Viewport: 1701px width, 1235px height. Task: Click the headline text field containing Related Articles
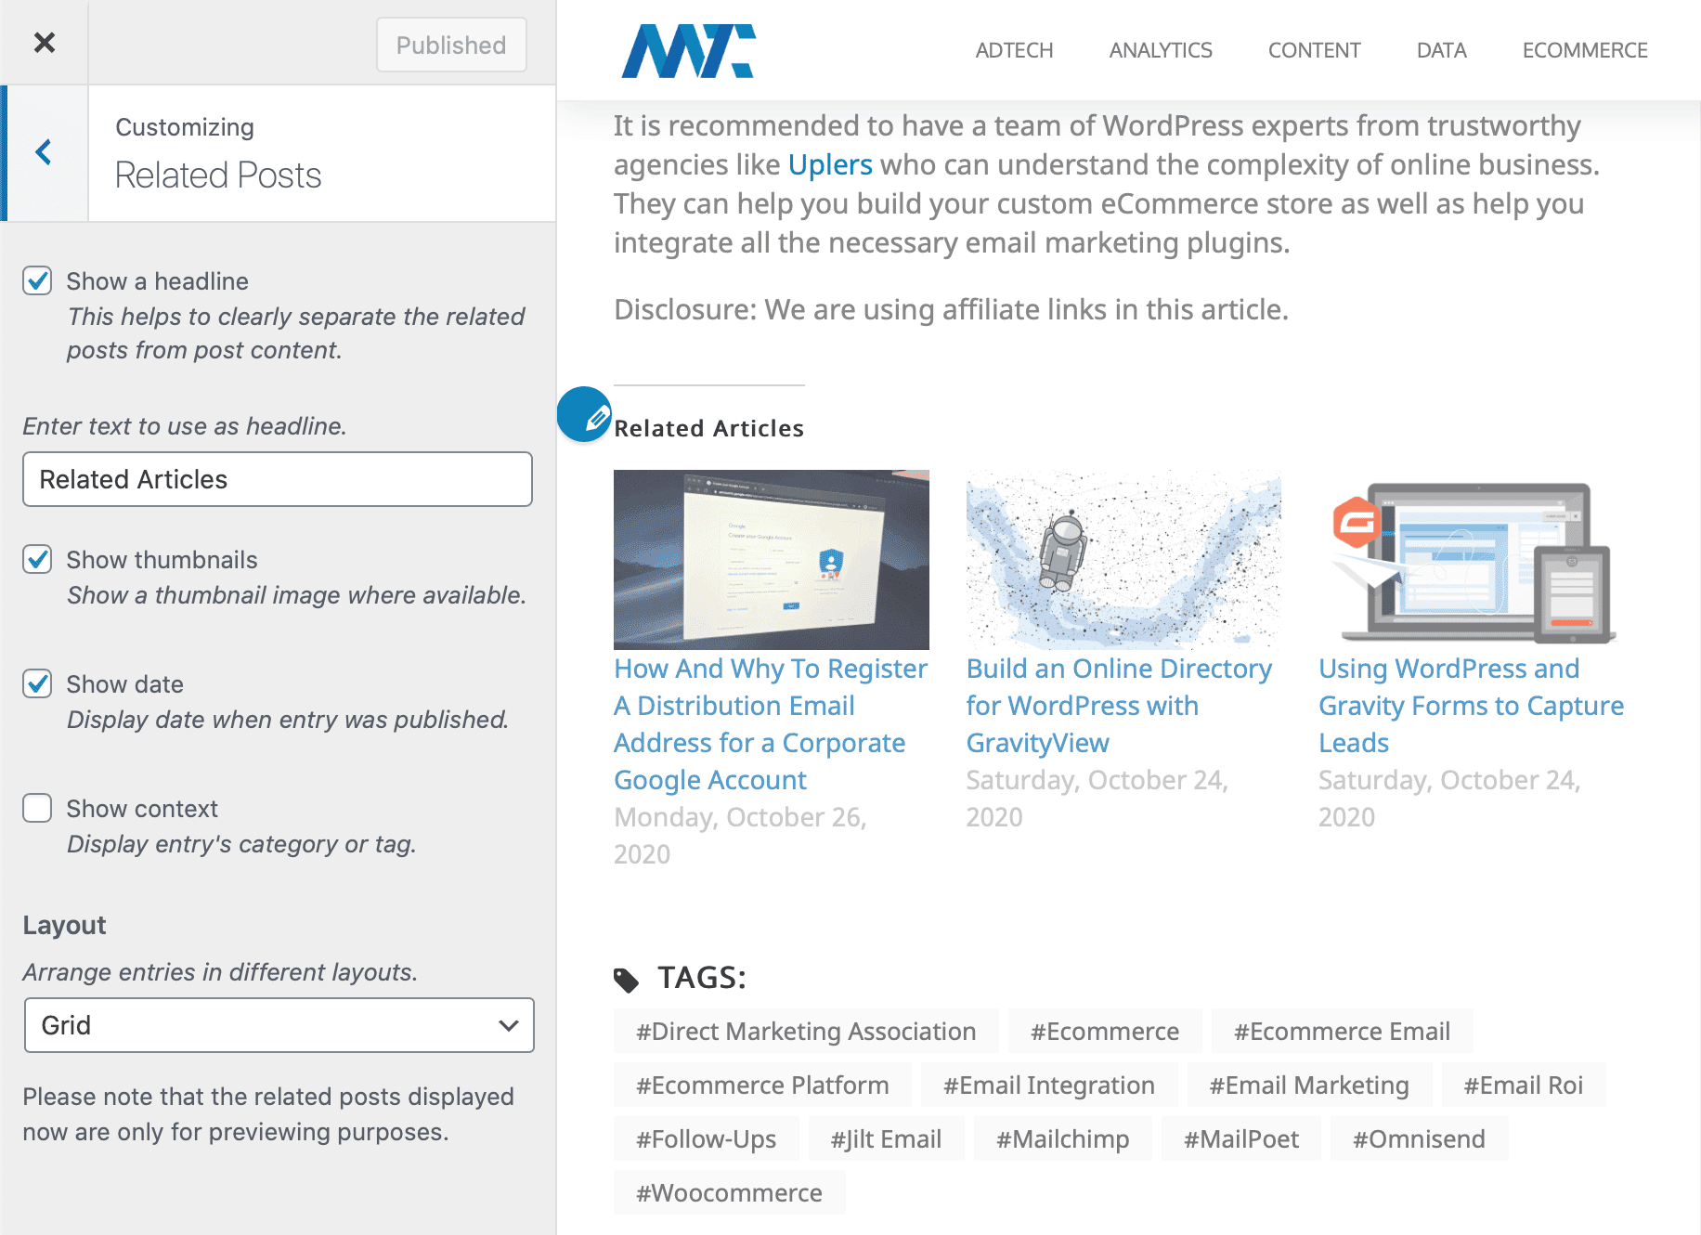click(x=278, y=479)
